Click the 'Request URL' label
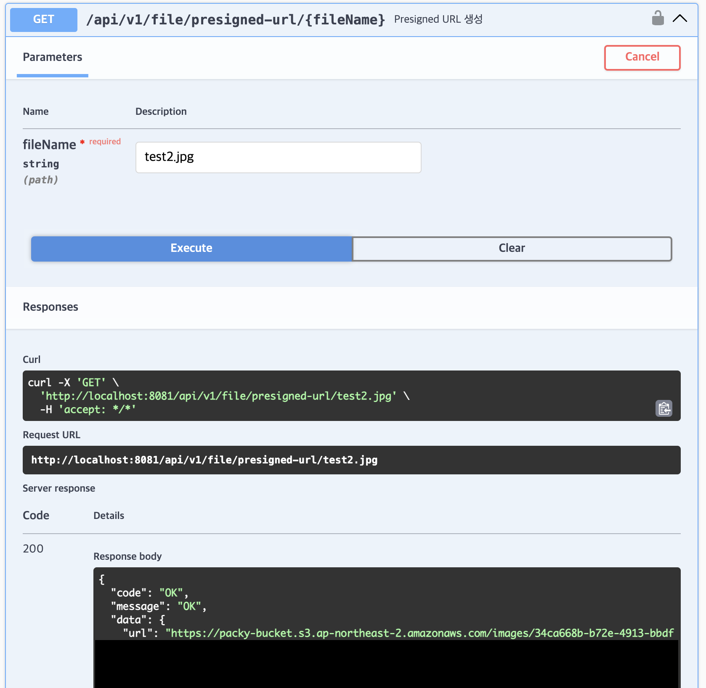This screenshot has width=706, height=688. 51,435
